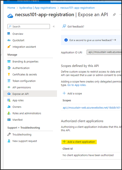Open Token configuration
The image size is (122, 170).
click(x=24, y=81)
